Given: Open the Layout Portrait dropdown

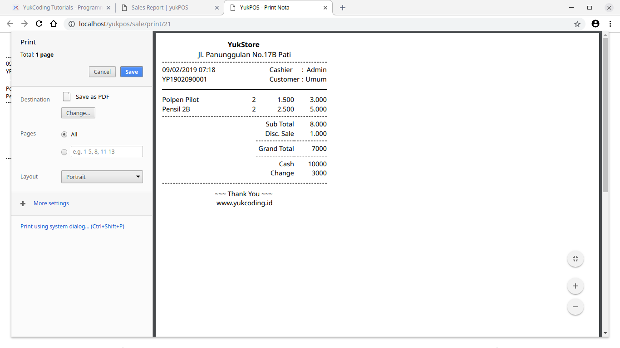Looking at the screenshot, I should click(102, 177).
